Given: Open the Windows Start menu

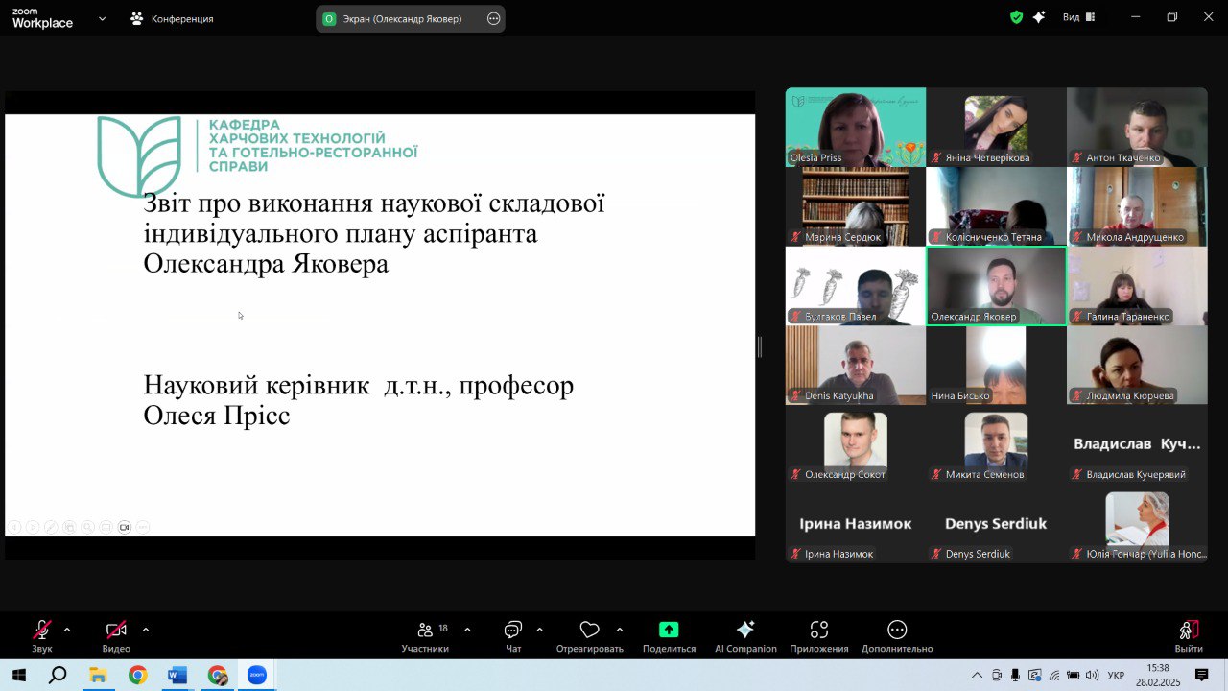Looking at the screenshot, I should [19, 675].
